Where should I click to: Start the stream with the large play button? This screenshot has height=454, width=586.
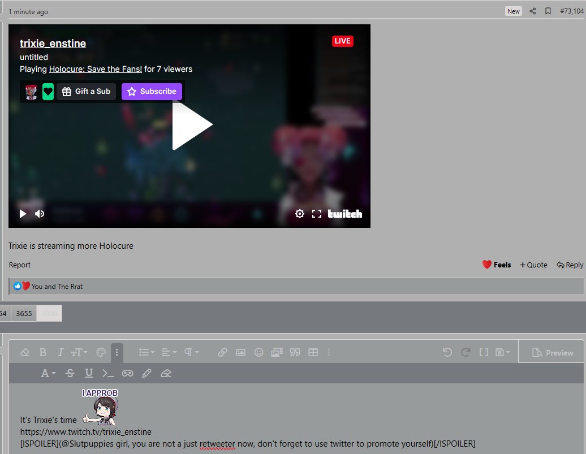(x=192, y=126)
